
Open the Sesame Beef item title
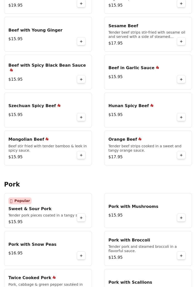[x=123, y=26]
